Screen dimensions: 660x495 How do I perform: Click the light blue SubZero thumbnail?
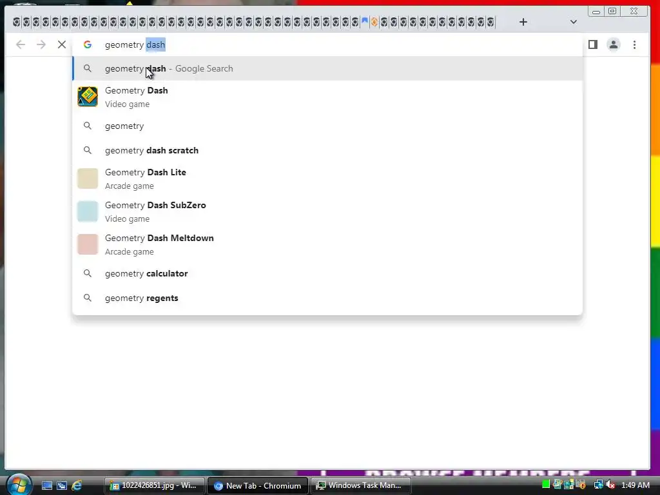coord(88,211)
